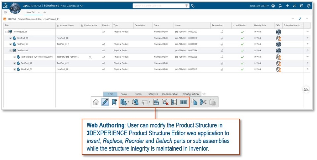Viewport: 317px width, 160px height.
Task: Expand the action bar with the chevron
Action: pos(204,94)
